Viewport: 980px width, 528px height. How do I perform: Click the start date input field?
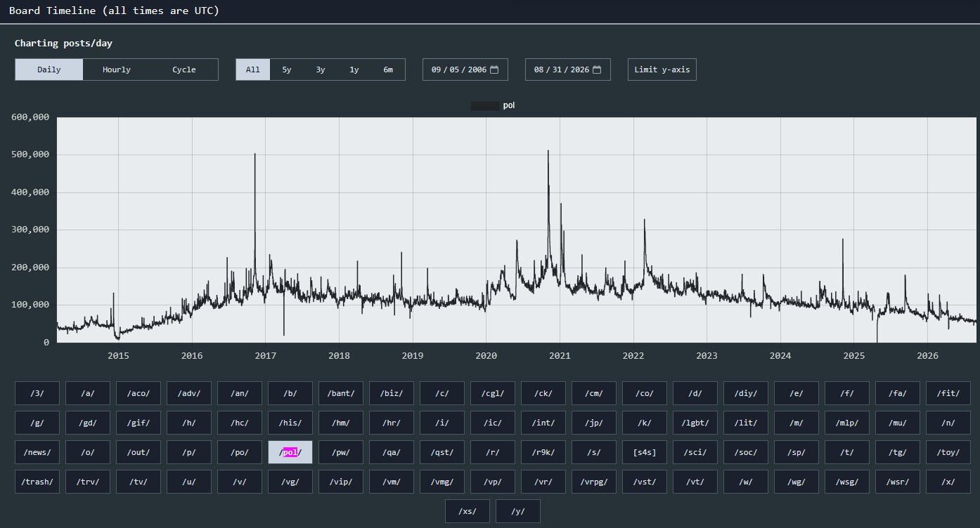click(x=465, y=70)
